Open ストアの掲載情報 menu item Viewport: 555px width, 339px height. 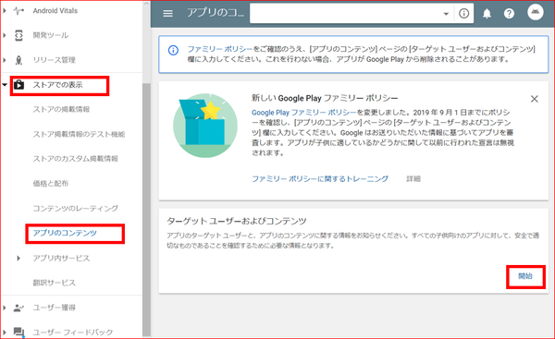tap(61, 109)
